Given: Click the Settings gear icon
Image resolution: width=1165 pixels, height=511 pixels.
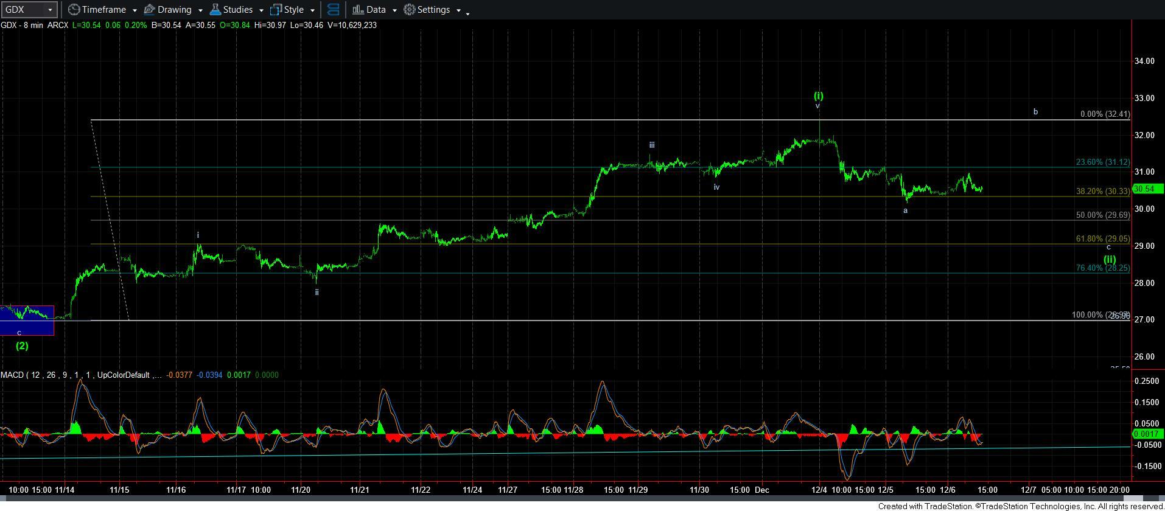Looking at the screenshot, I should pyautogui.click(x=410, y=10).
